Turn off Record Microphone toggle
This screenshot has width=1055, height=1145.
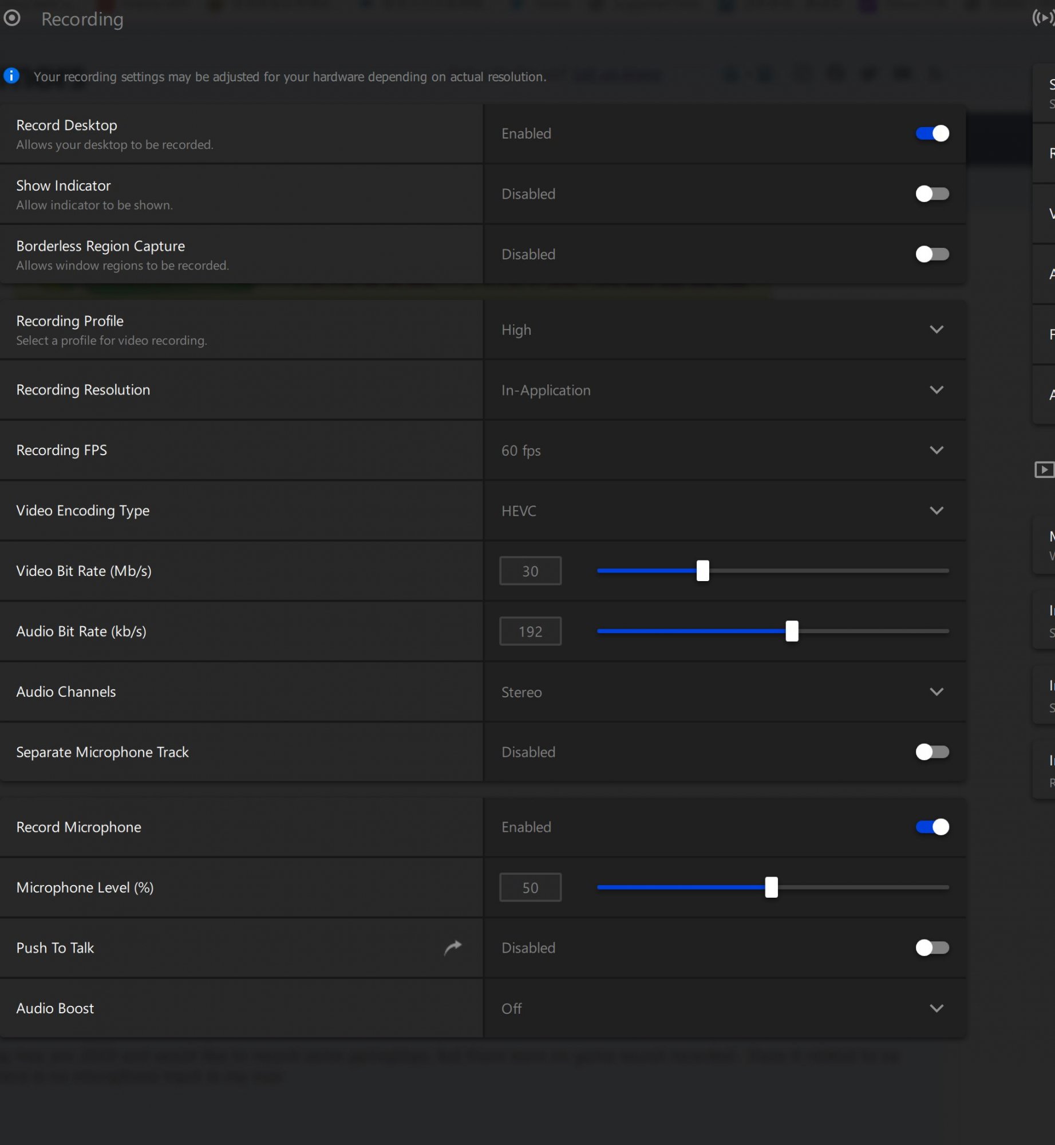[x=932, y=827]
